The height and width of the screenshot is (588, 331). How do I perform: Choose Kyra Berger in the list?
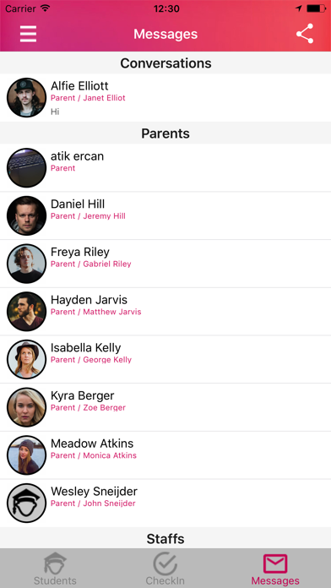click(x=165, y=407)
